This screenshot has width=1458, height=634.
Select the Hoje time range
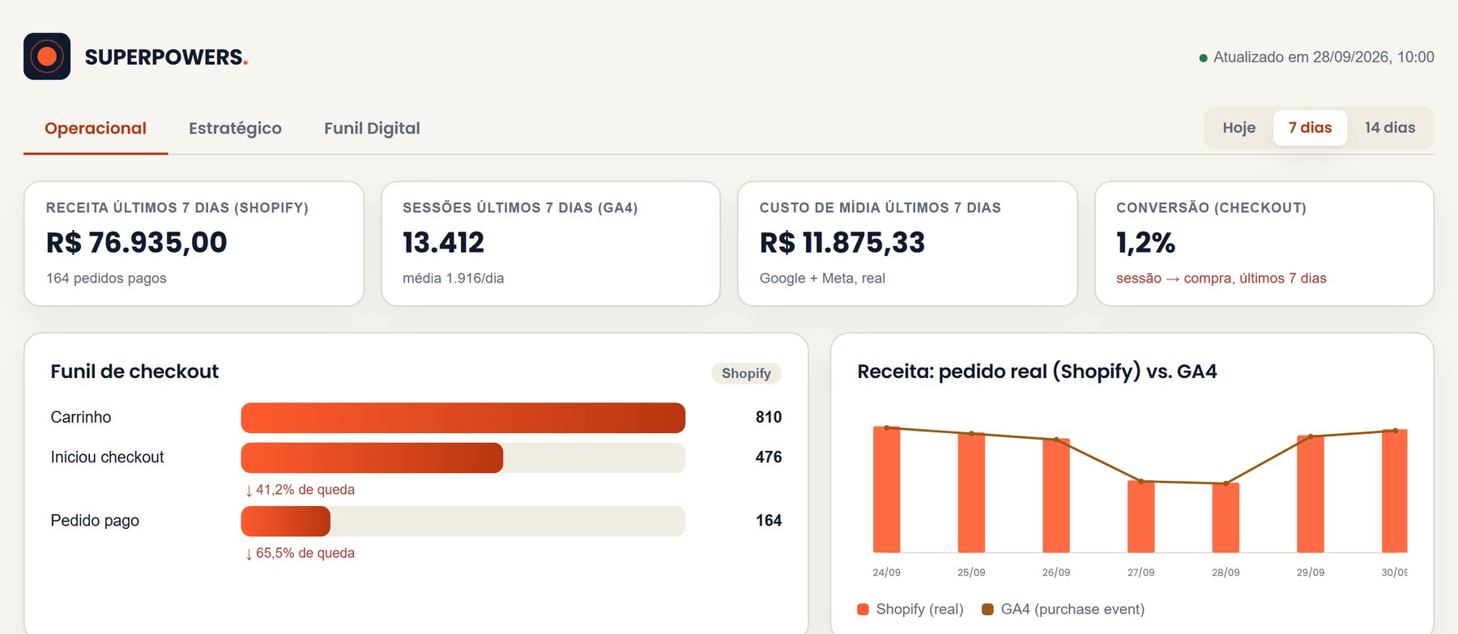click(1239, 128)
